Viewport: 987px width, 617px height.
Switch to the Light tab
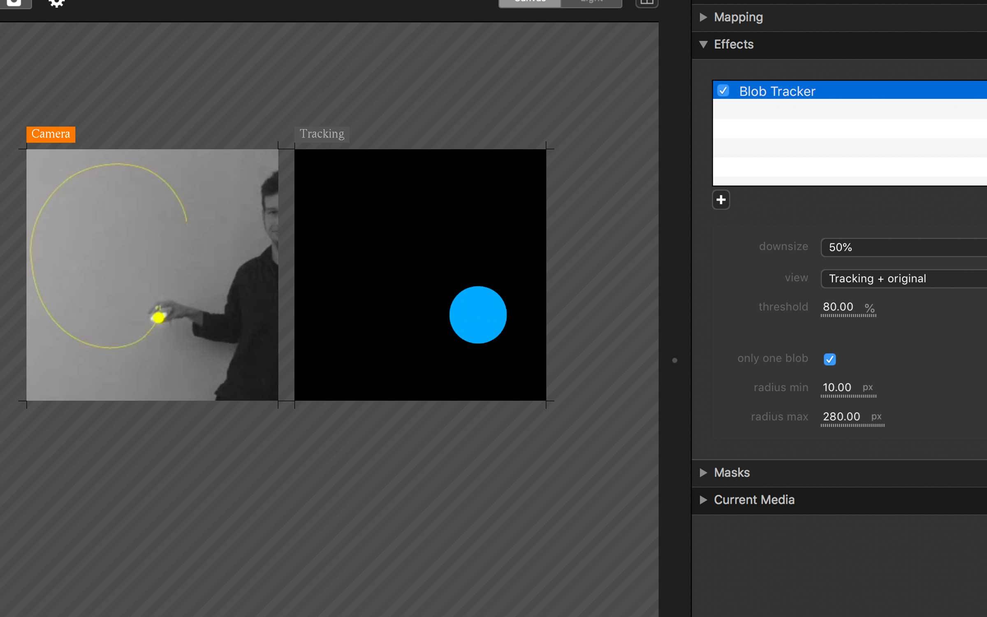coord(591,2)
